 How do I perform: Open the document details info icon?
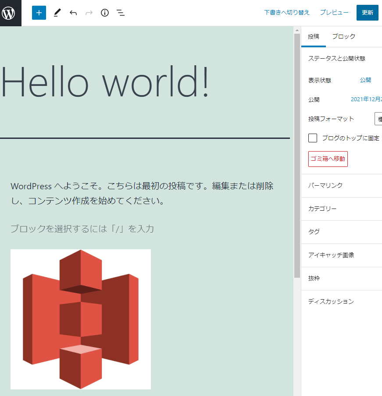105,13
